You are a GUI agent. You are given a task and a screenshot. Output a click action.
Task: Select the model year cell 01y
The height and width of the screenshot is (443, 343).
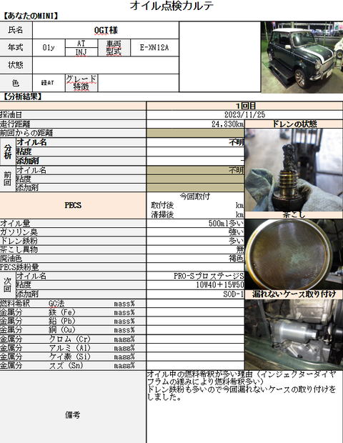(49, 47)
